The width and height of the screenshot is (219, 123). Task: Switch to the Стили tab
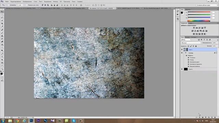coord(190,23)
